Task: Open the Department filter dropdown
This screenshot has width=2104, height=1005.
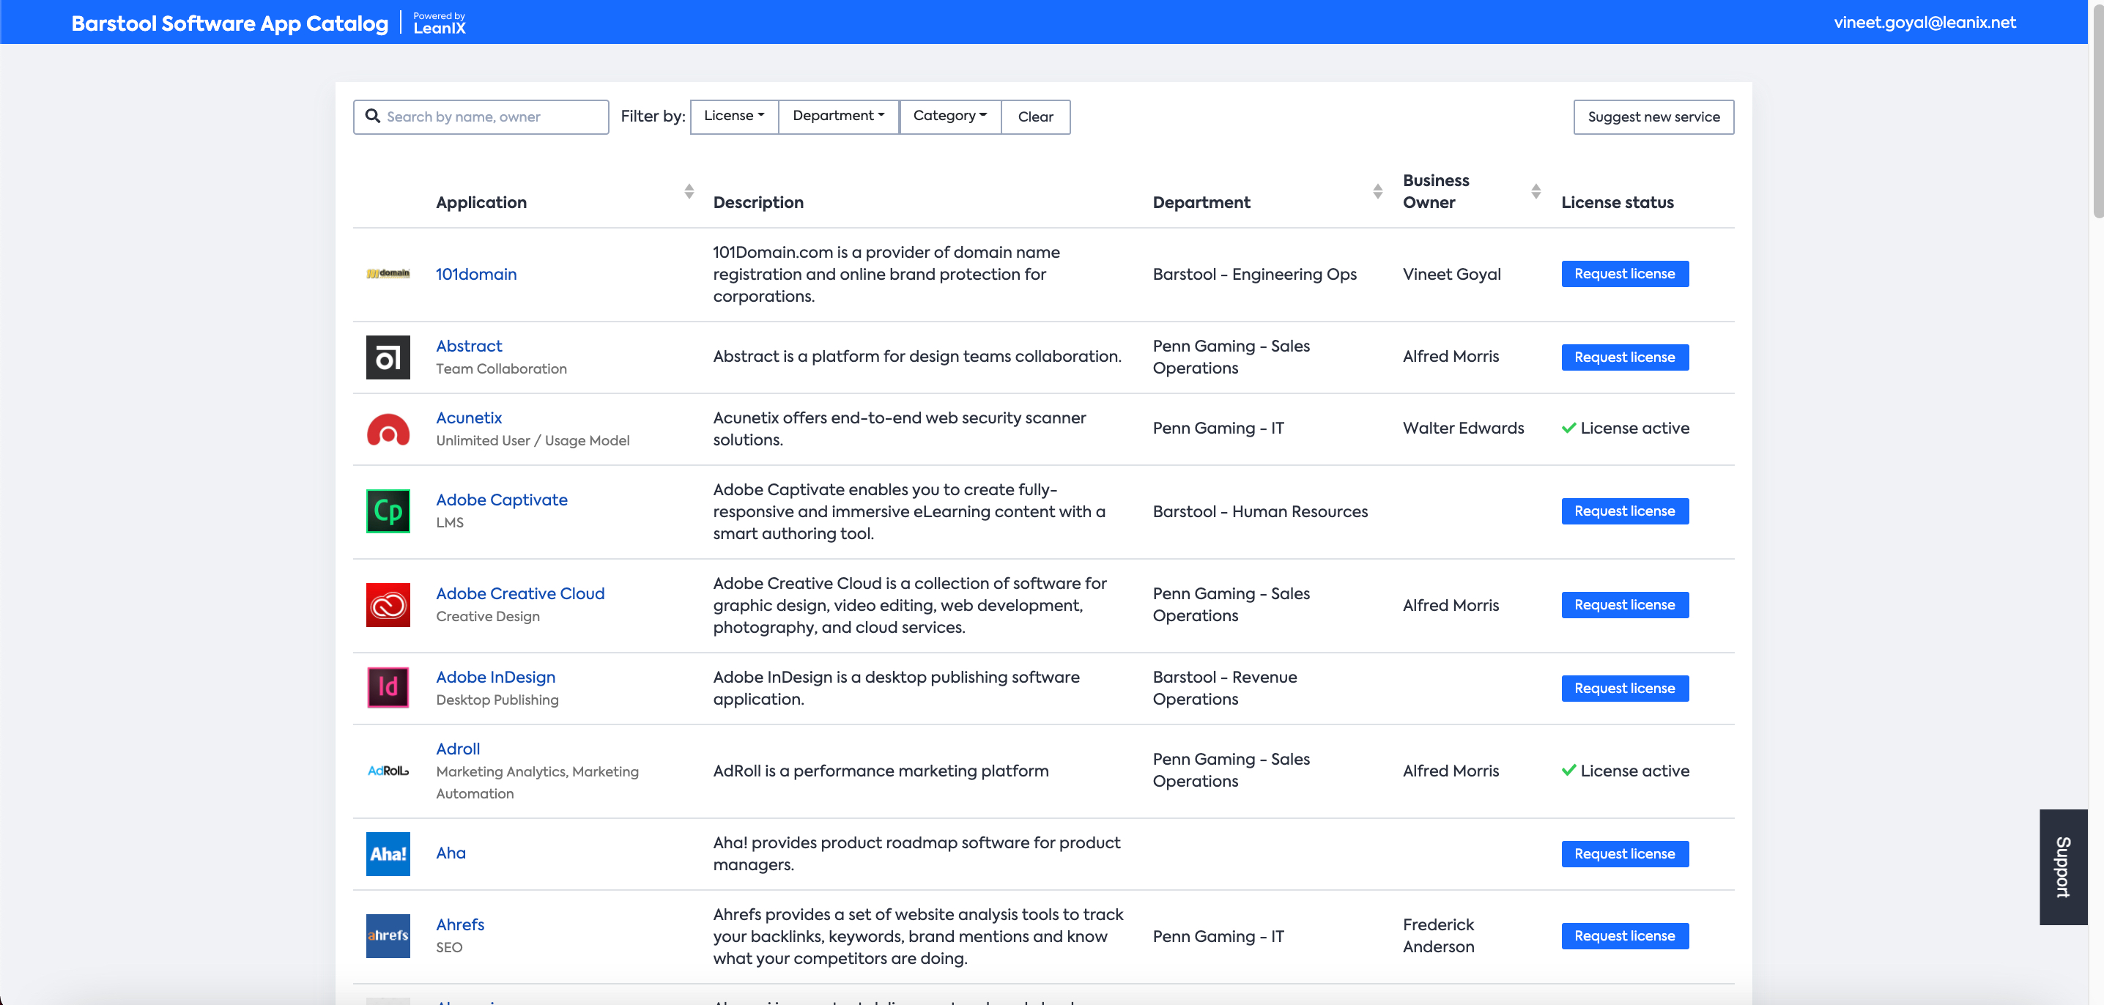Action: pos(838,116)
